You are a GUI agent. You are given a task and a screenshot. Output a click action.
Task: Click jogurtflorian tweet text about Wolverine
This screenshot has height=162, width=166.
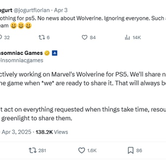(x=83, y=22)
